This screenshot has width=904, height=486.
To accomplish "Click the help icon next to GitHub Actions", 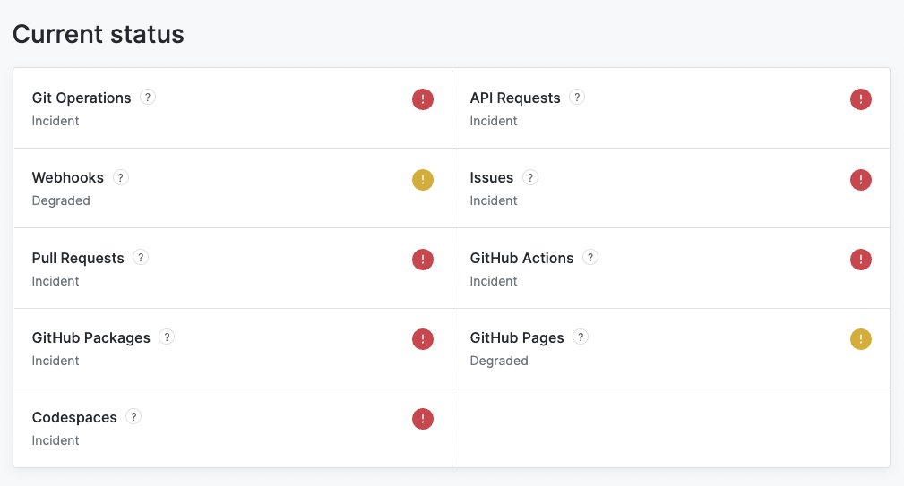I will pos(590,258).
